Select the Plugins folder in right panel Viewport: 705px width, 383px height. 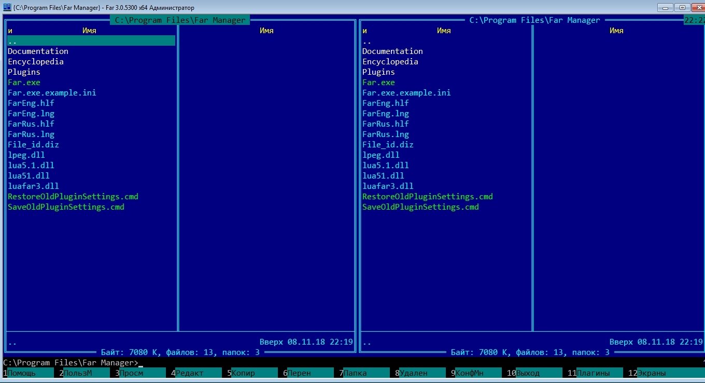pos(378,72)
